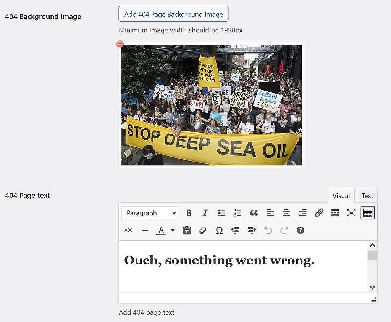Click the protest photo thumbnail

[x=211, y=105]
